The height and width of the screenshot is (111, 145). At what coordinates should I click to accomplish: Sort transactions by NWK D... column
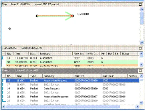pos(93,54)
